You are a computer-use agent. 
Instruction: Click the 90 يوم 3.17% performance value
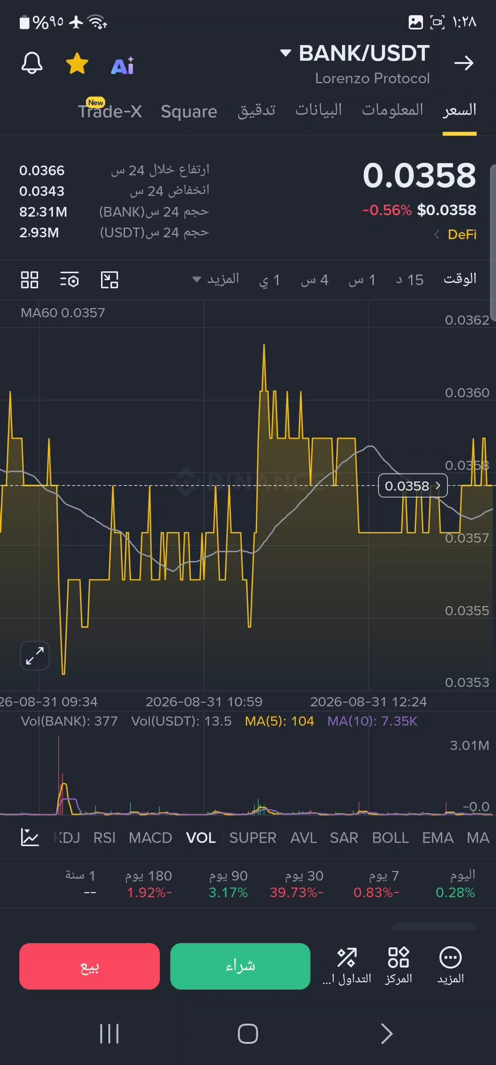[228, 893]
